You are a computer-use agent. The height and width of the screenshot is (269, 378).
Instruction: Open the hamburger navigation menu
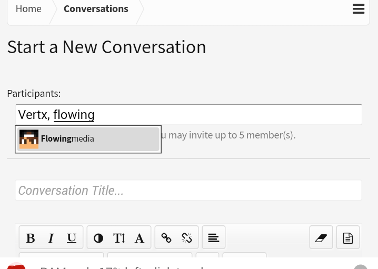point(359,9)
